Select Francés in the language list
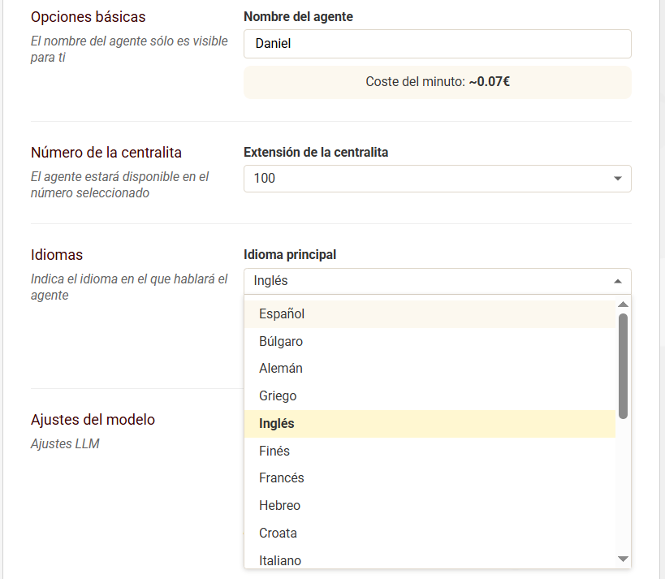The image size is (665, 579). point(281,477)
